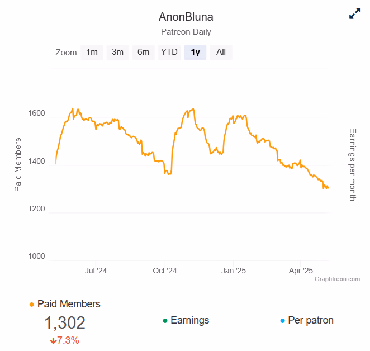This screenshot has width=370, height=351.
Task: Select the YTD zoom option
Action: click(169, 52)
